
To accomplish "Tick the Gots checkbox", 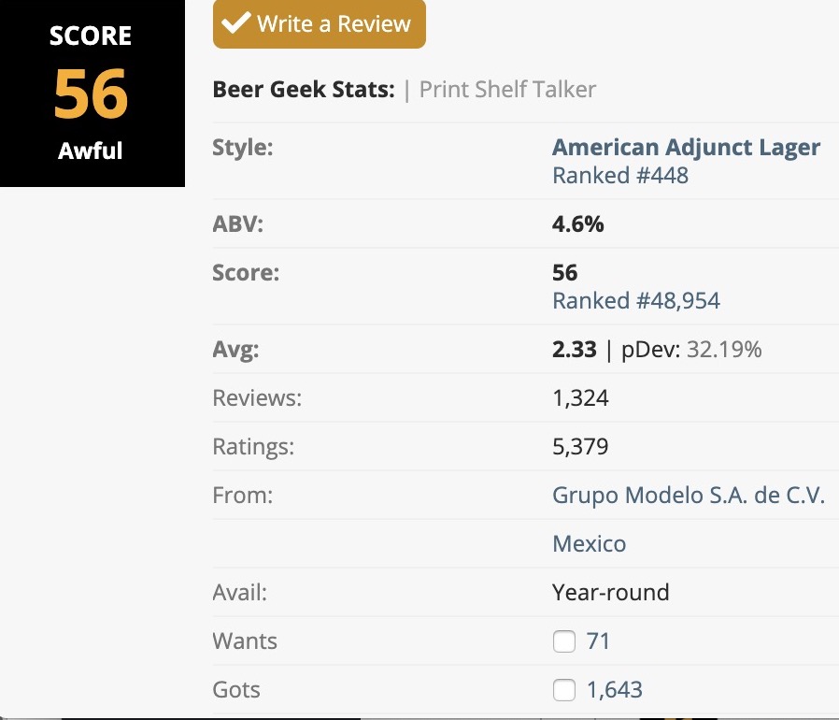I will 564,690.
